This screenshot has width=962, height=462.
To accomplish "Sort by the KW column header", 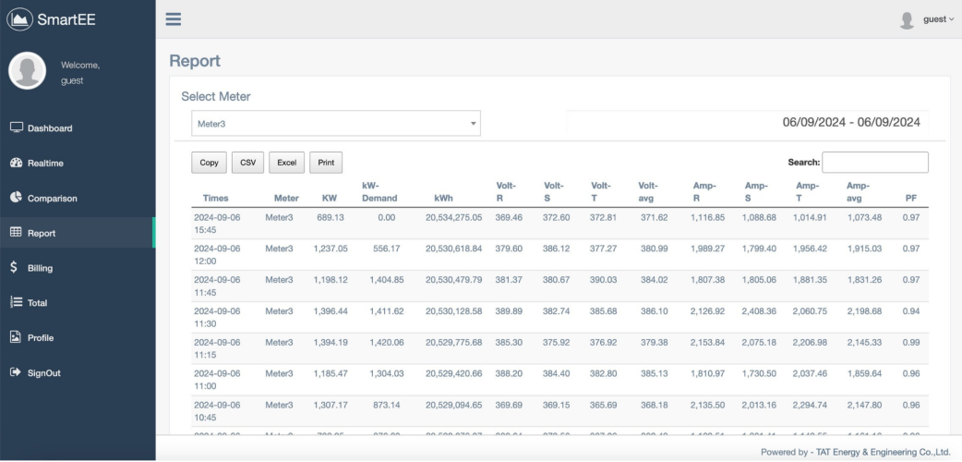I will [x=330, y=198].
